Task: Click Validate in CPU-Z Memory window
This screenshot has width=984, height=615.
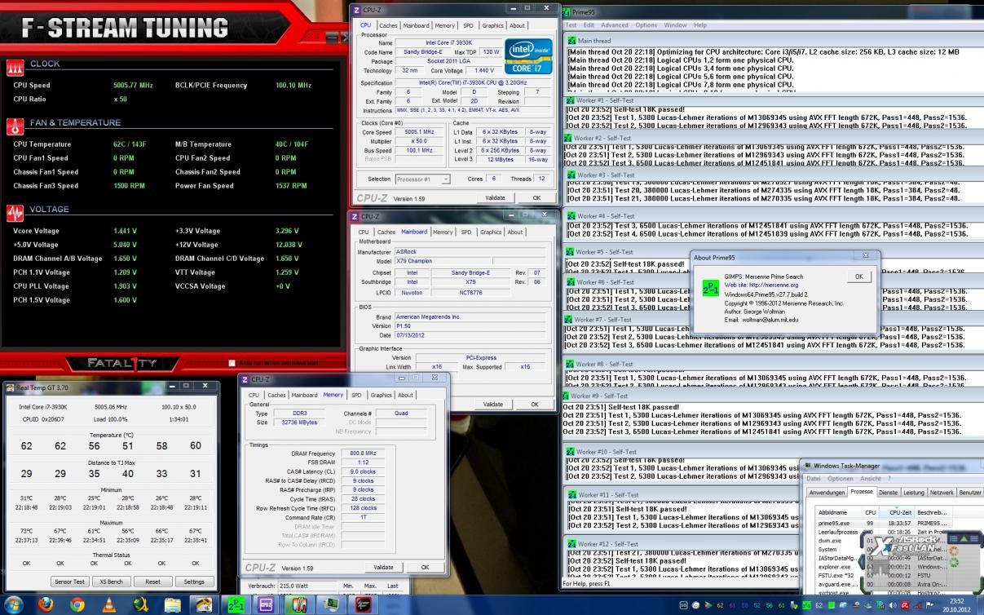Action: tap(382, 567)
